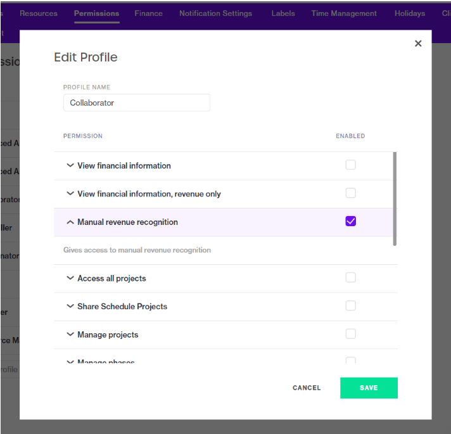Click the Edit Profile heading

point(86,57)
